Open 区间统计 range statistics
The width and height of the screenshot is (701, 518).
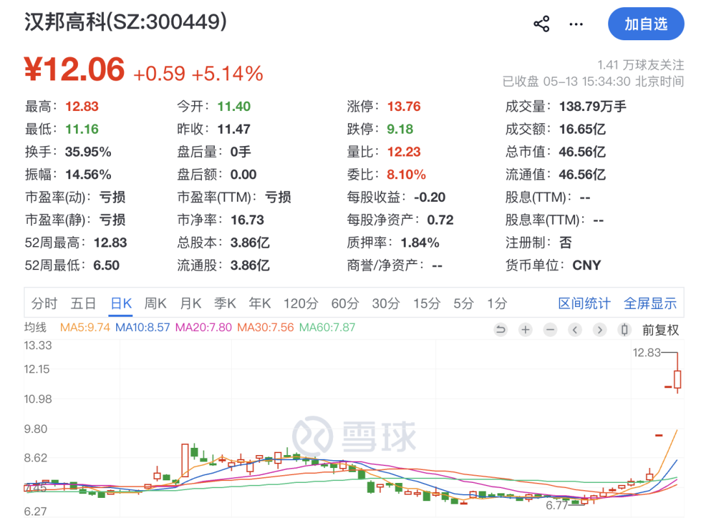pyautogui.click(x=584, y=304)
